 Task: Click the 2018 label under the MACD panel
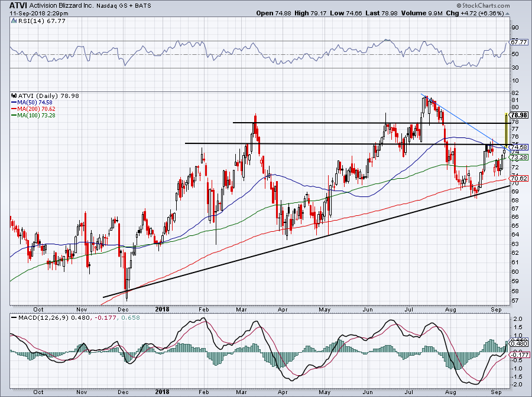pyautogui.click(x=162, y=392)
